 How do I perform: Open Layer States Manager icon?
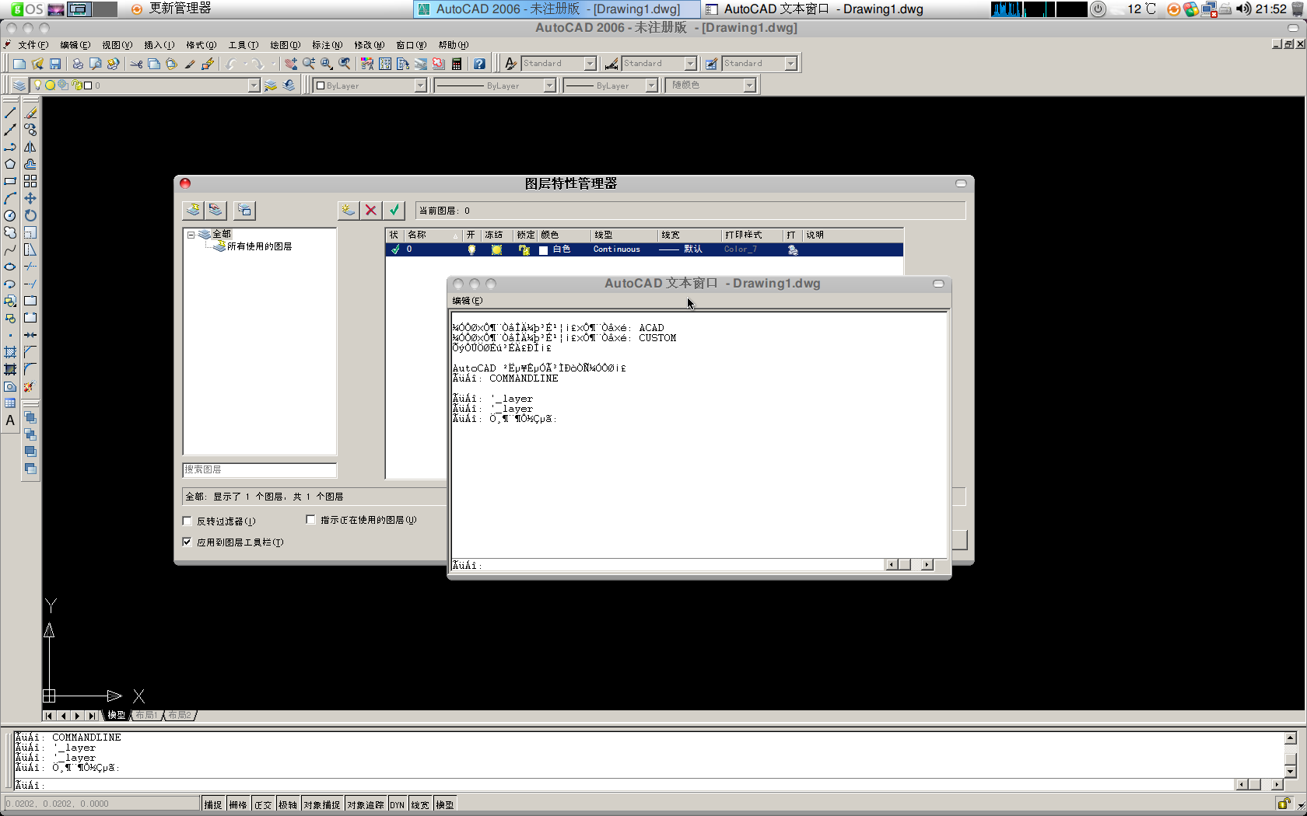point(244,210)
